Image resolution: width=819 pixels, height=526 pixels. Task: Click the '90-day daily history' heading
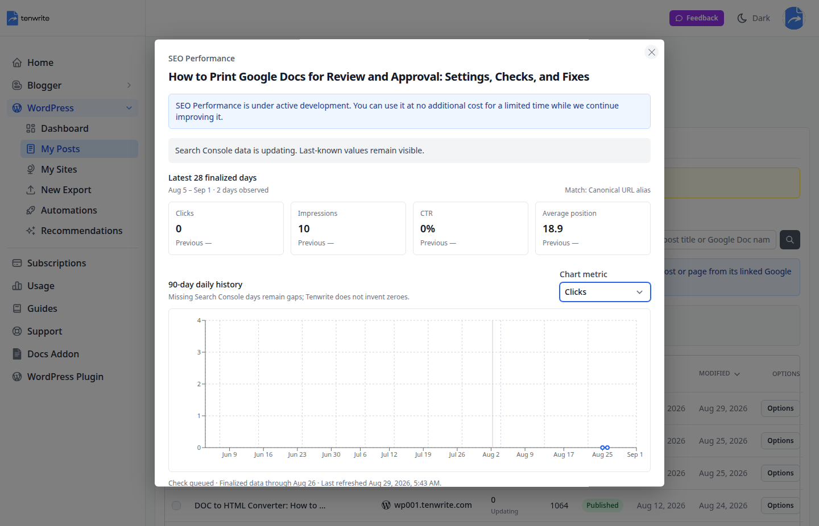tap(205, 285)
